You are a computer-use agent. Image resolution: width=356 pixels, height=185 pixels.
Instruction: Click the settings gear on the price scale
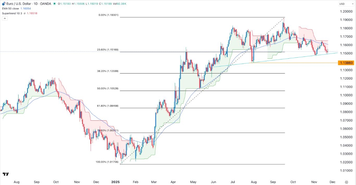pyautogui.click(x=347, y=182)
